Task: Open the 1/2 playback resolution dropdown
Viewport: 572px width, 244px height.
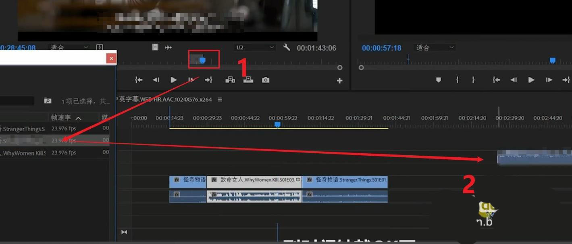Action: click(x=255, y=48)
